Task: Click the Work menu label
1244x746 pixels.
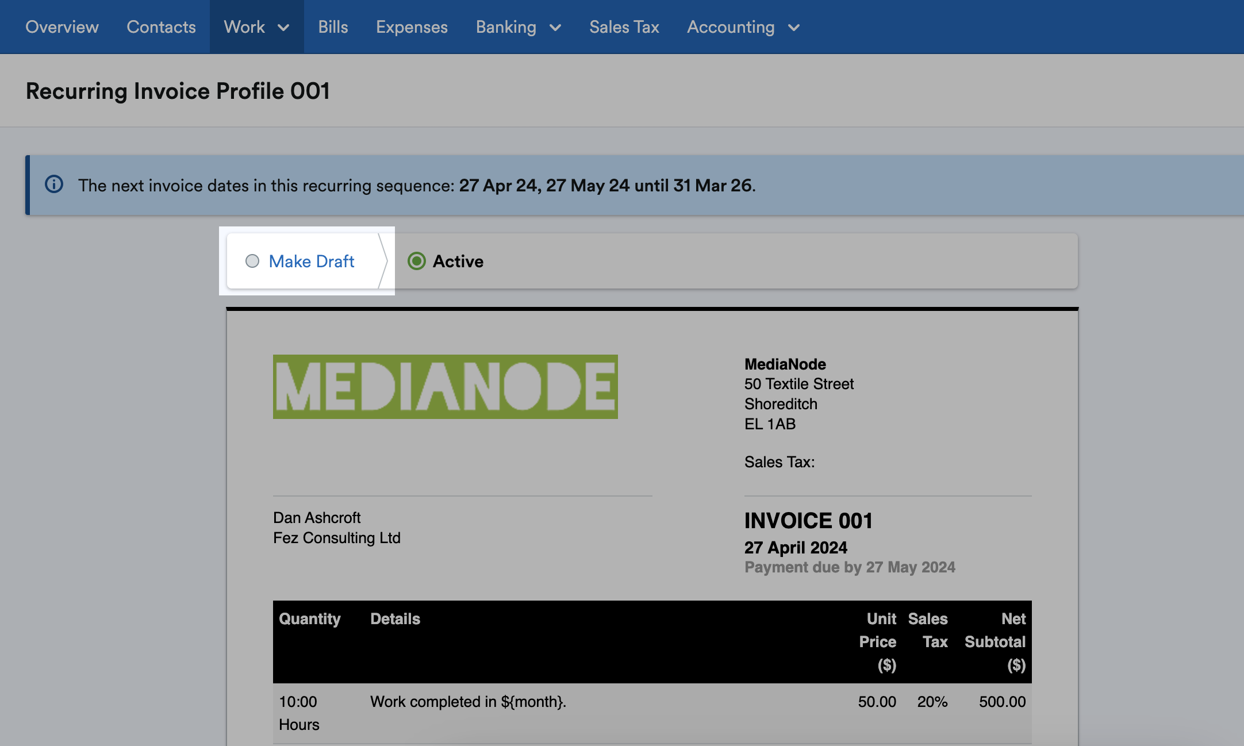Action: [244, 27]
